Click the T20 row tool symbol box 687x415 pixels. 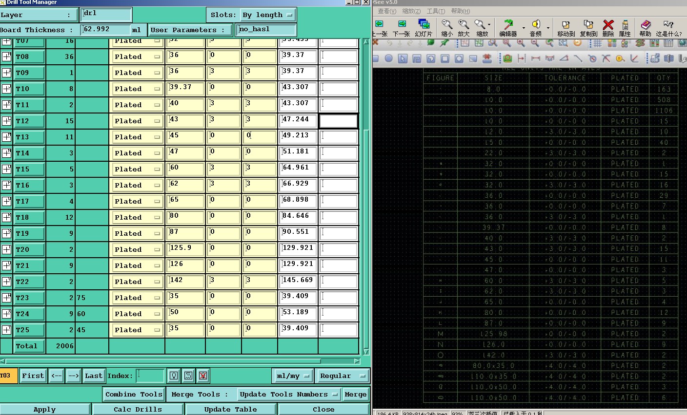(x=6, y=249)
